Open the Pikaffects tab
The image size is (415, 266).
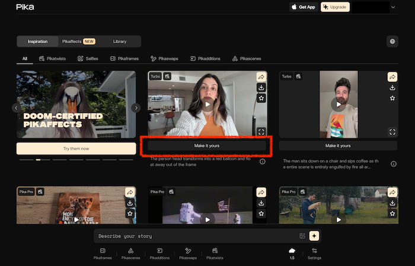point(78,41)
